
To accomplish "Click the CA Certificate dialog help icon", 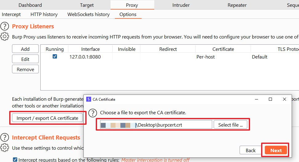I will pyautogui.click(x=94, y=113).
